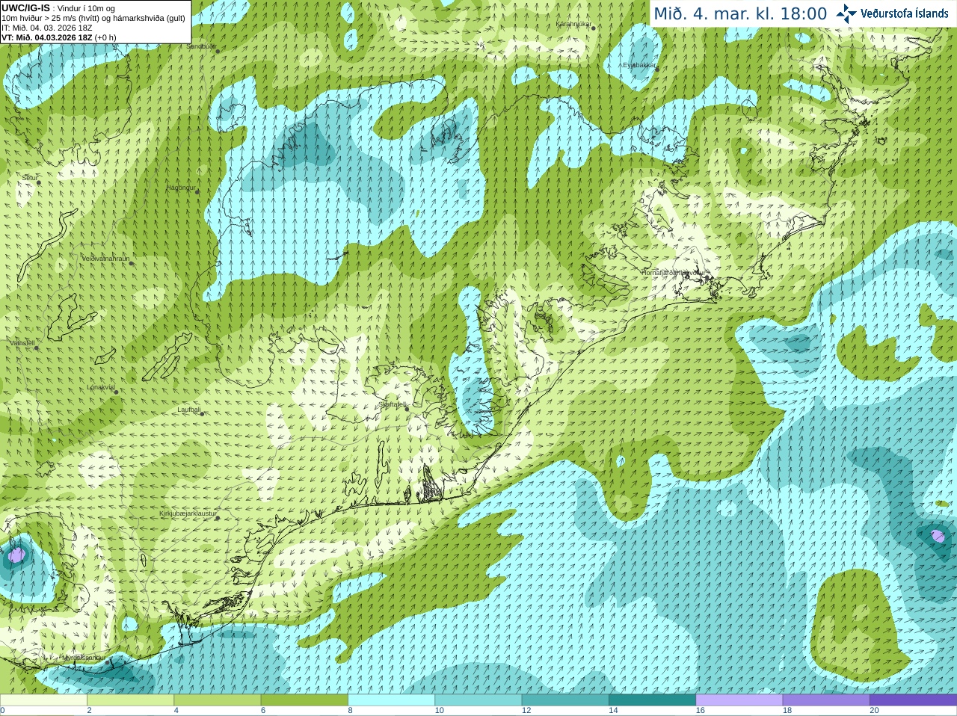957x716 pixels.
Task: Select the 4–6 m/s legend color
Action: [x=218, y=700]
